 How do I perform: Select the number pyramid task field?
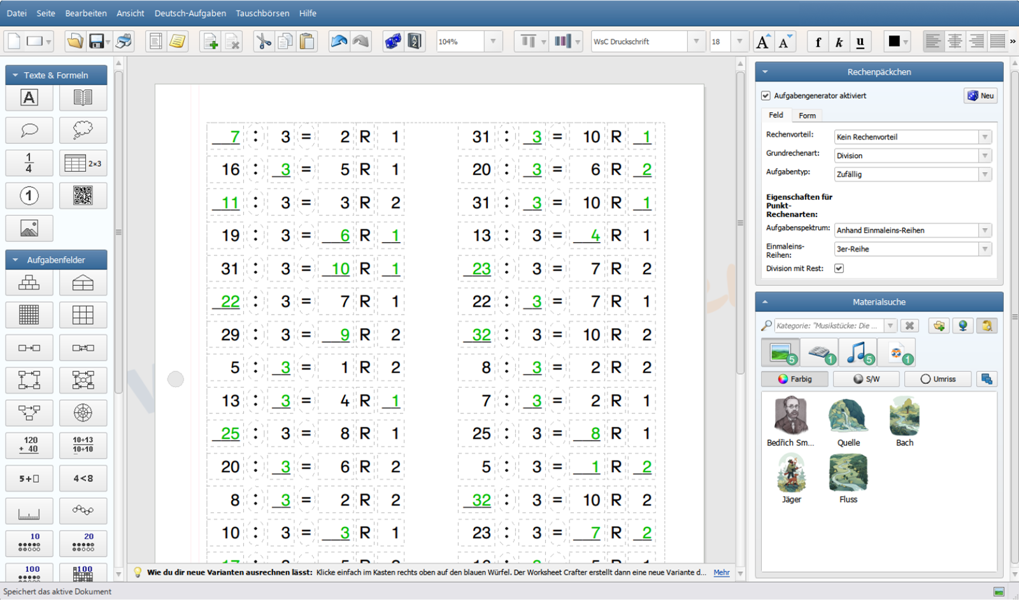[x=29, y=283]
